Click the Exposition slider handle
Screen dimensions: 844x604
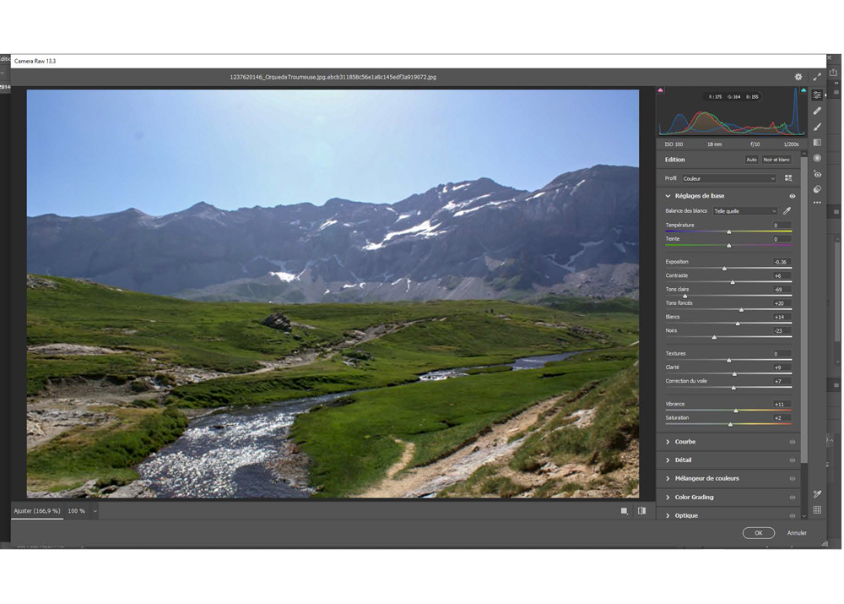coord(724,269)
